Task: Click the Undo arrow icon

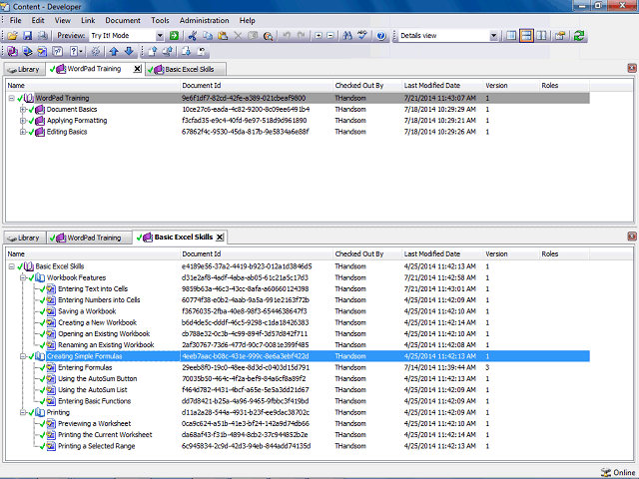Action: 287,36
